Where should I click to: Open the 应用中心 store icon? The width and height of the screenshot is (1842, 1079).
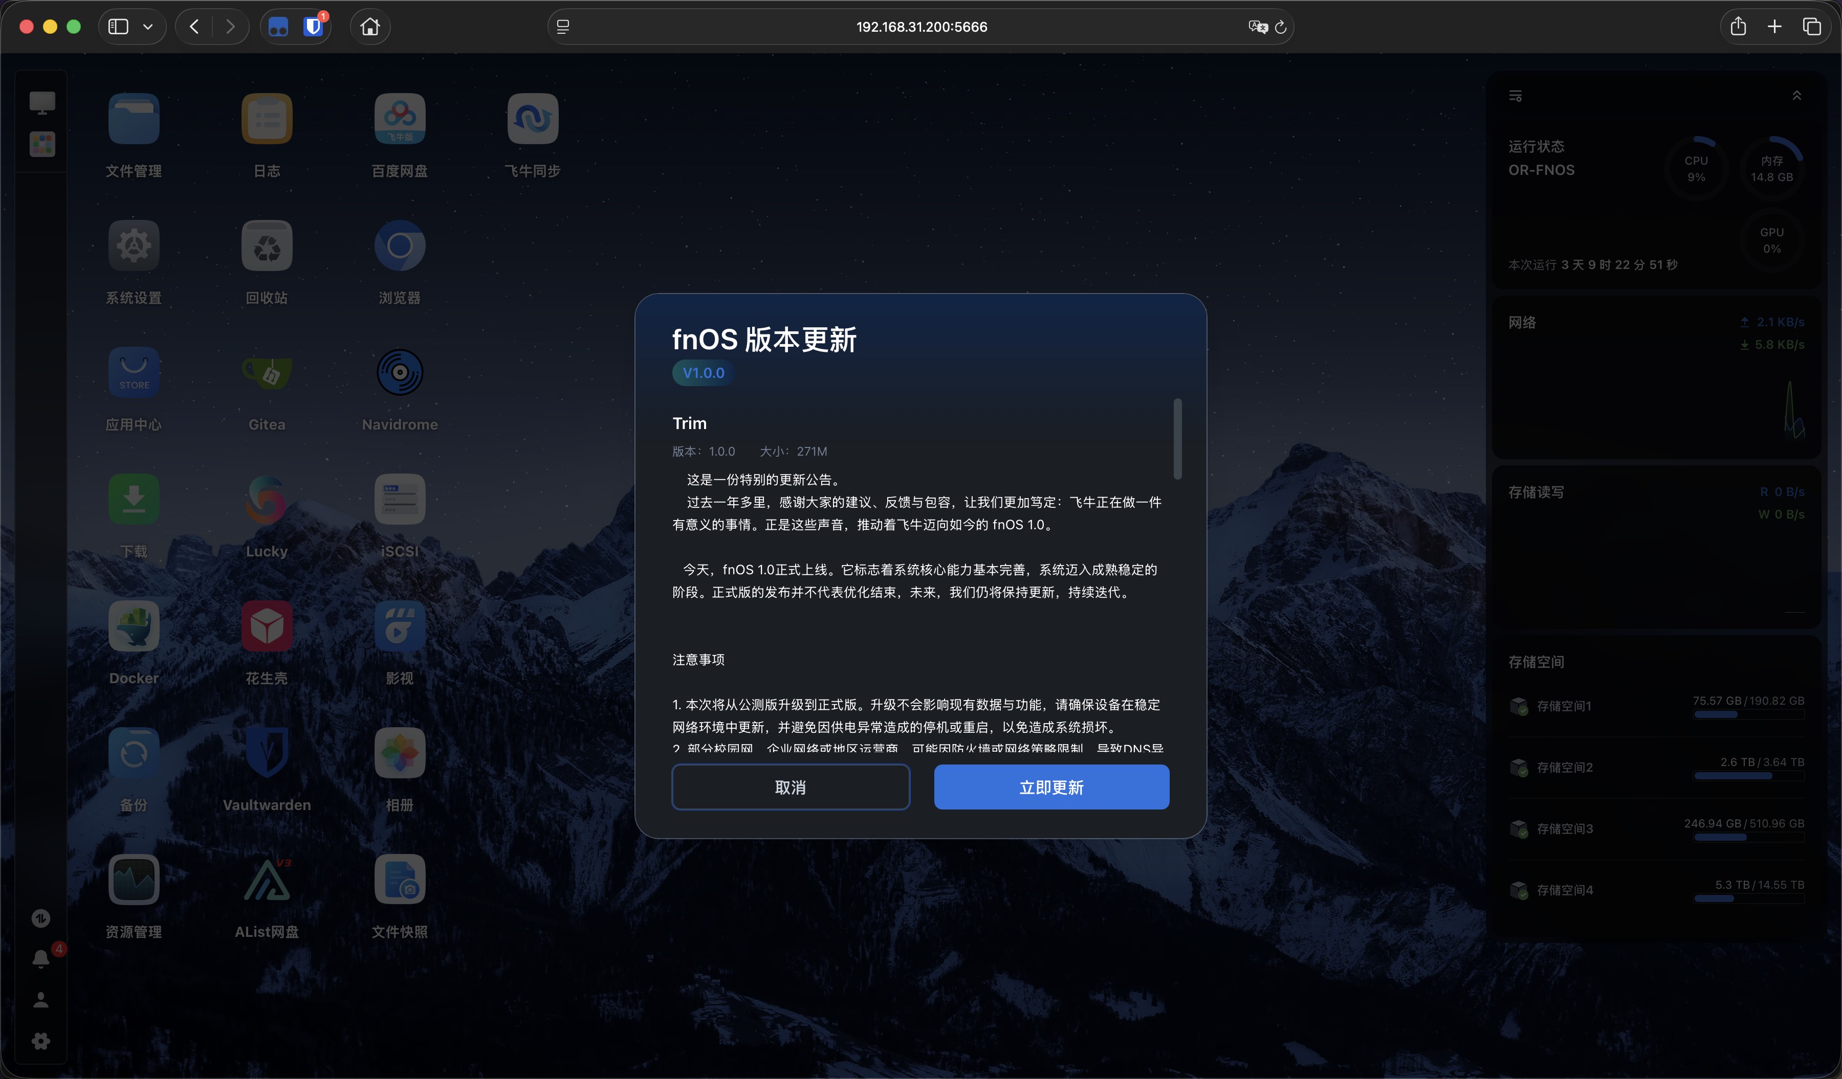coord(134,373)
